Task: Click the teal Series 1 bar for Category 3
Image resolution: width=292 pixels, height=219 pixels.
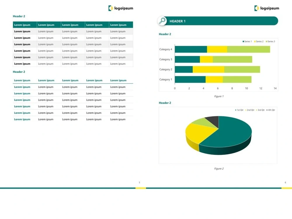Action: 187,59
